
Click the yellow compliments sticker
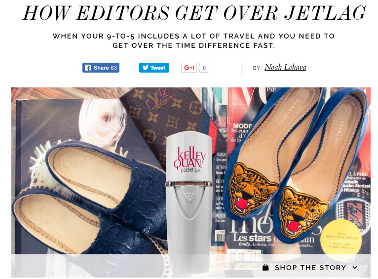coord(340,240)
